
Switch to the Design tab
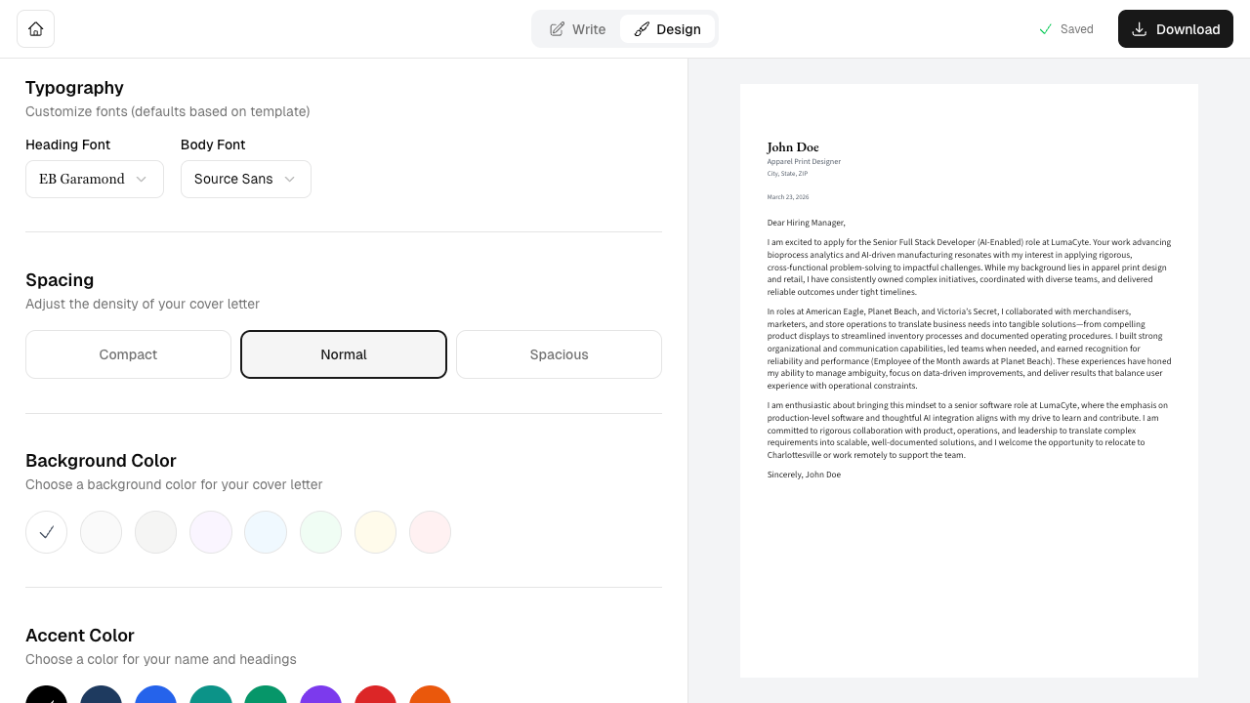click(x=668, y=29)
